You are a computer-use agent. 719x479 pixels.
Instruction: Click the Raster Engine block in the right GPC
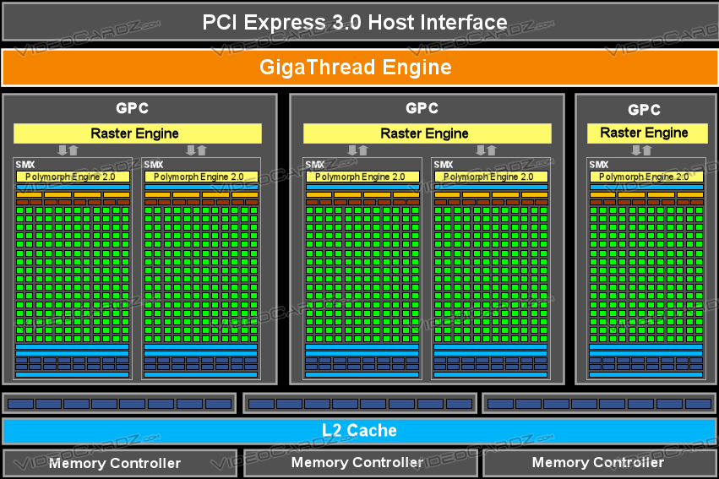[645, 133]
